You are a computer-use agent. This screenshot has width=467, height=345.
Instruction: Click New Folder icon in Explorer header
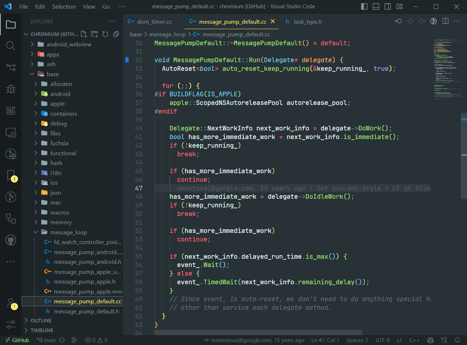(x=95, y=34)
